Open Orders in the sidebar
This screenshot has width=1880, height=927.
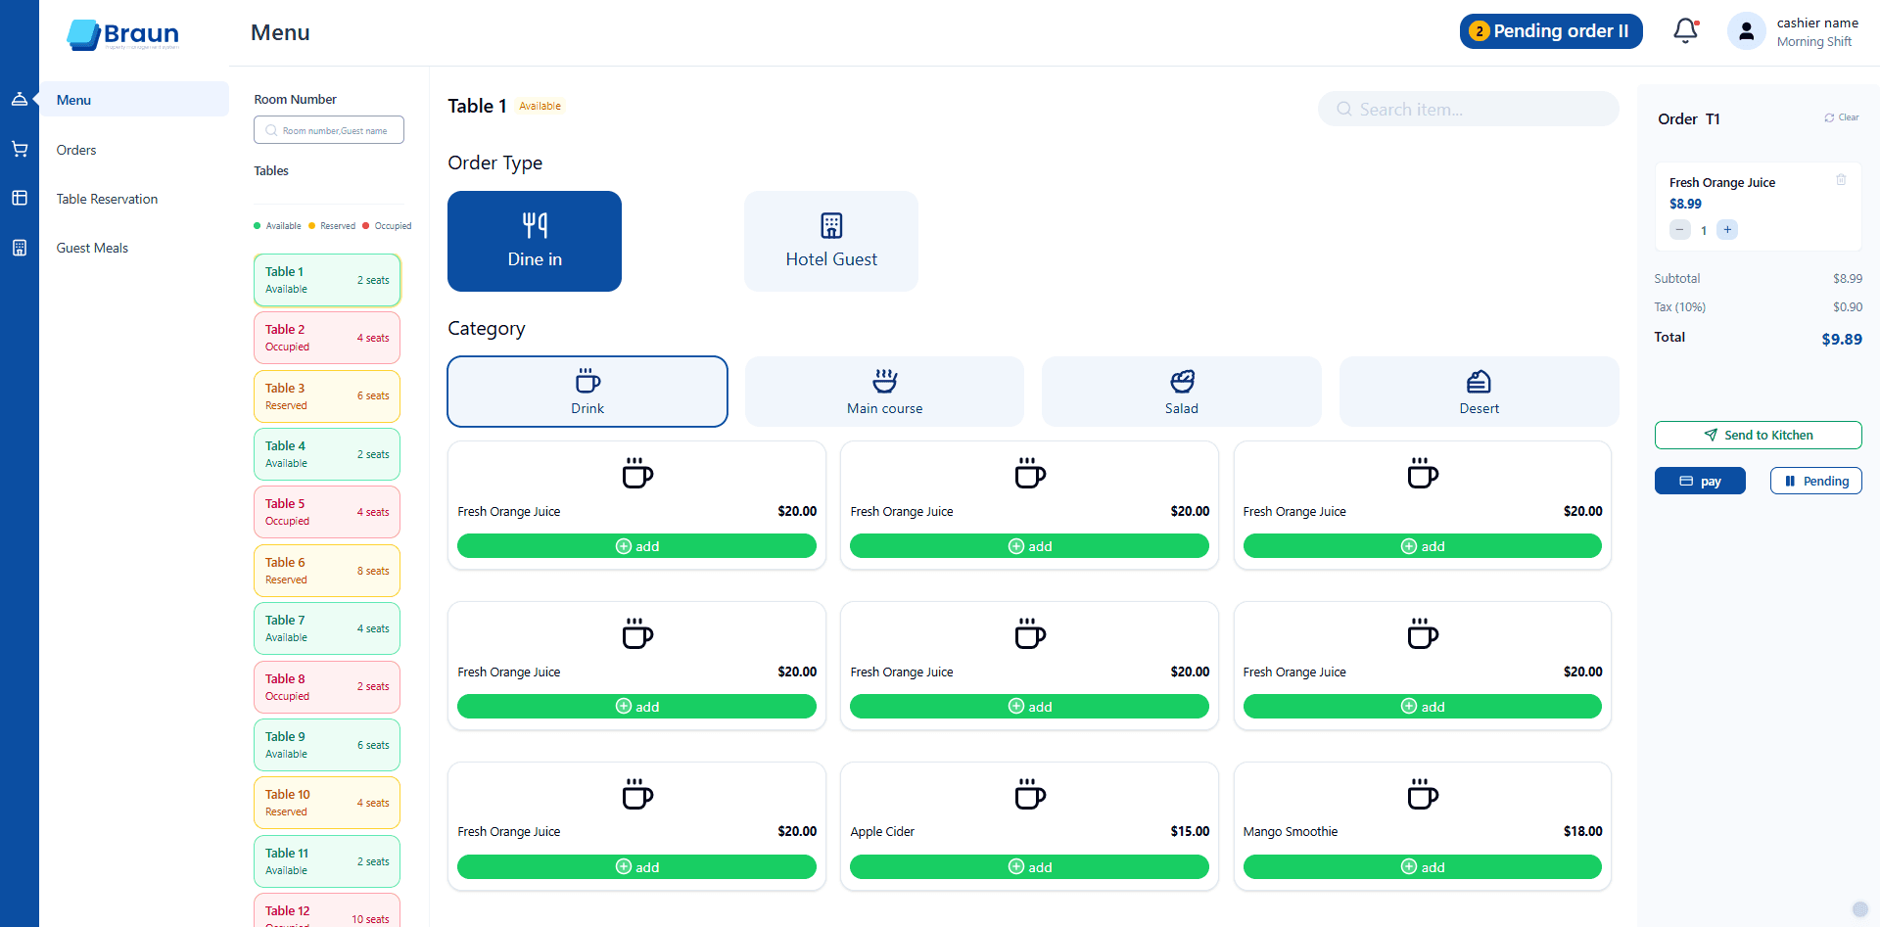[76, 150]
